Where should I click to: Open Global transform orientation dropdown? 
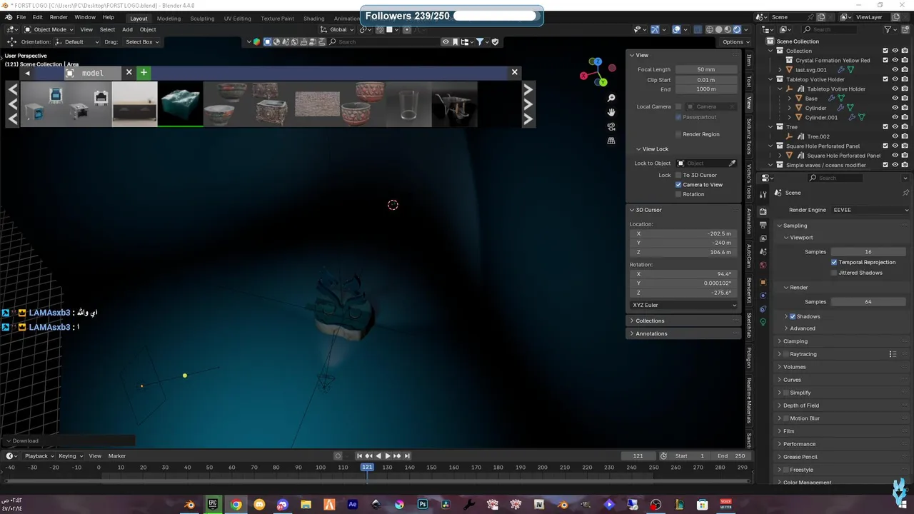click(x=337, y=29)
